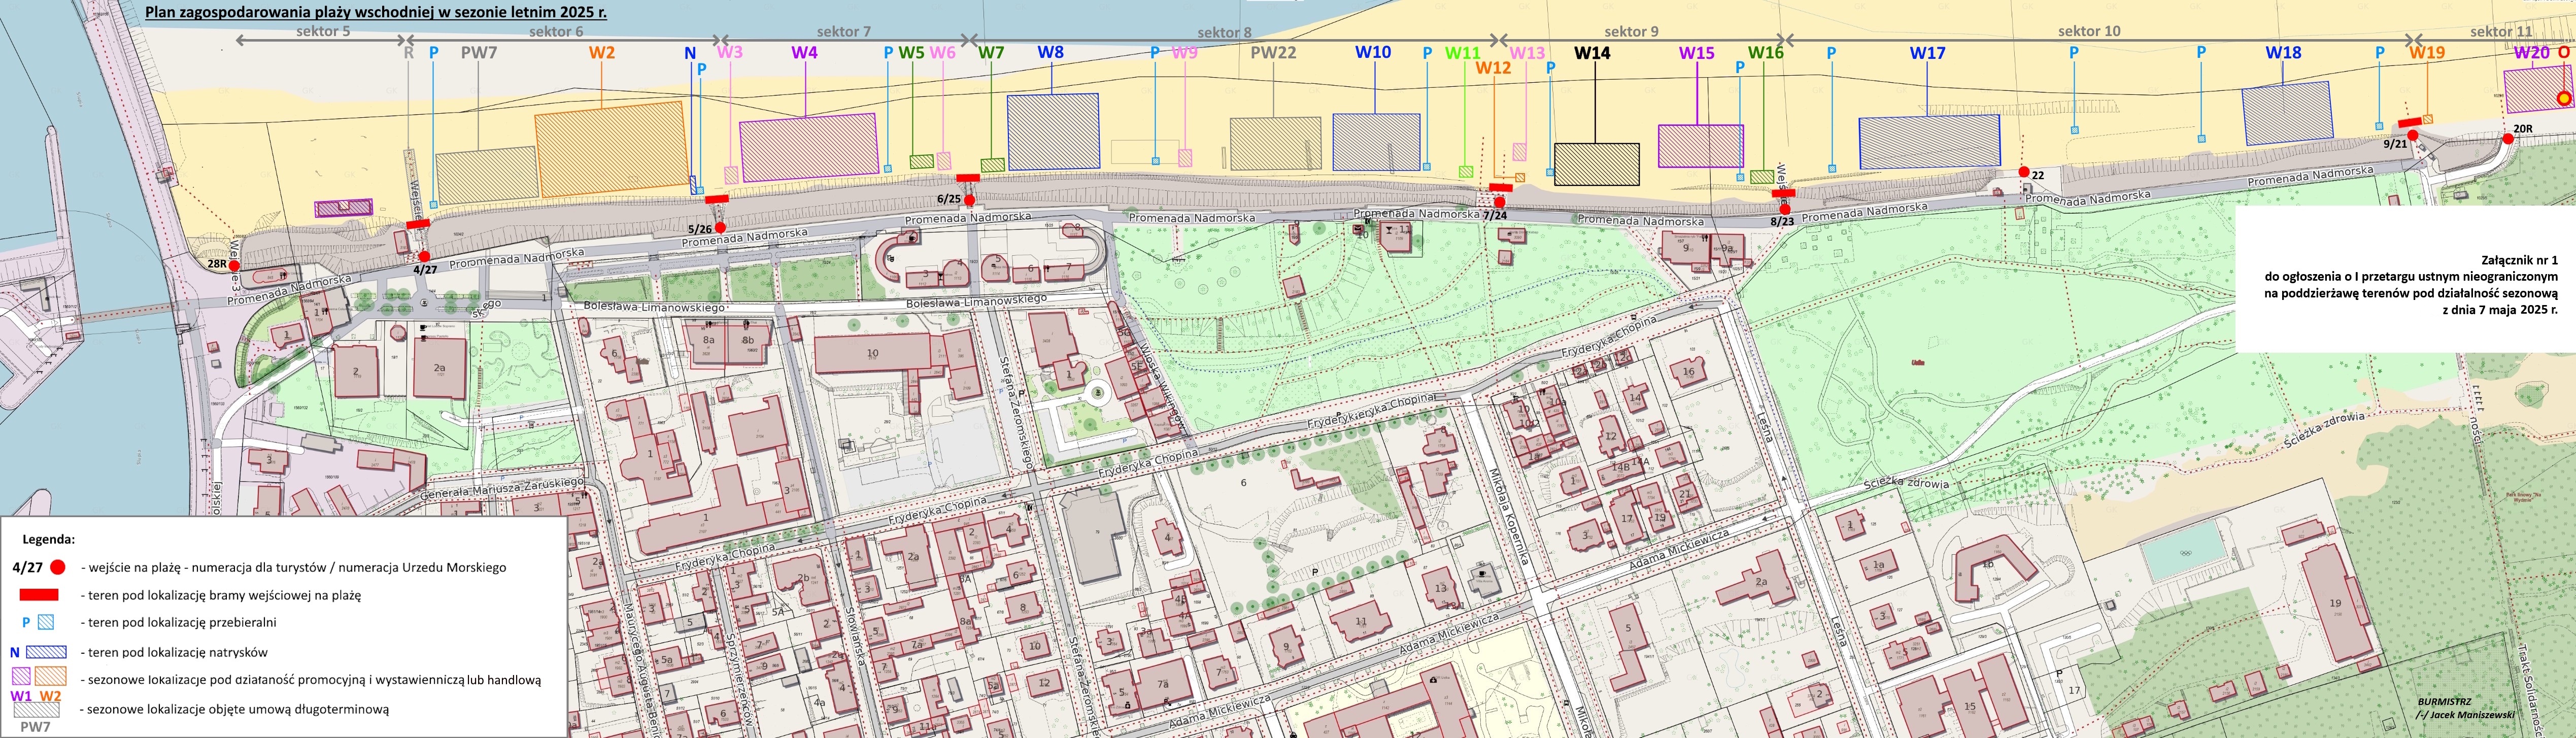2576x738 pixels.
Task: Click the blue W18 label
Action: pyautogui.click(x=2283, y=52)
